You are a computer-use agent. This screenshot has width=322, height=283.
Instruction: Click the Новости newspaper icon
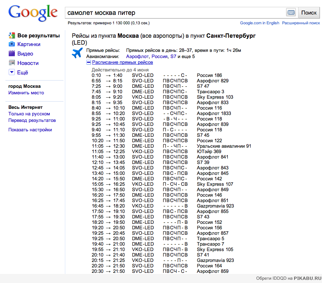pos(12,63)
